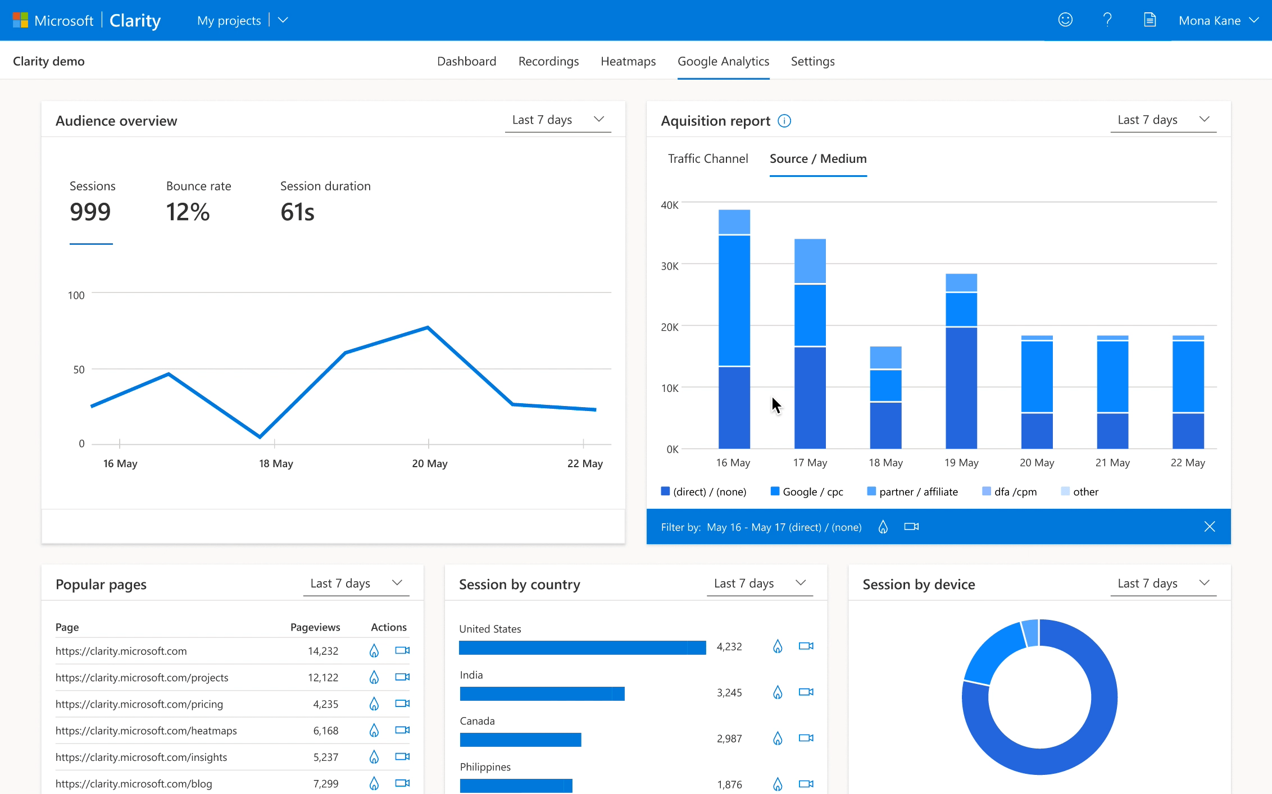This screenshot has height=794, width=1272.
Task: Open the Mona Kane account menu
Action: pos(1218,21)
